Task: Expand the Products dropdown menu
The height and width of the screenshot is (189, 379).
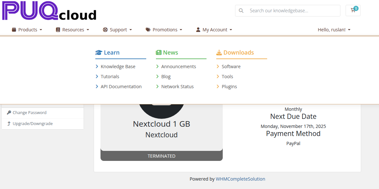Action: (x=27, y=30)
